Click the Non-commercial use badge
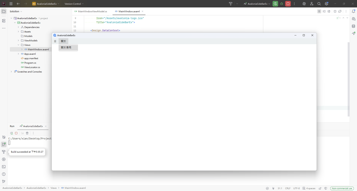 [x=342, y=188]
